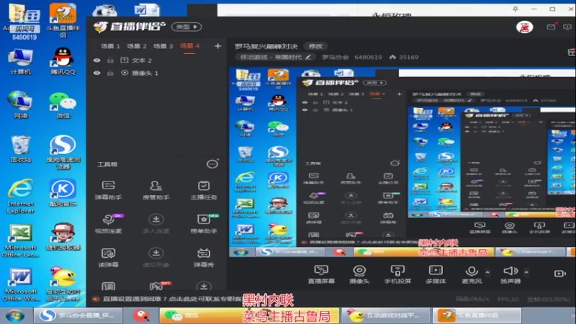The width and height of the screenshot is (576, 324).
Task: Open Microsoft Office Excel shortcut
Action: (21, 240)
